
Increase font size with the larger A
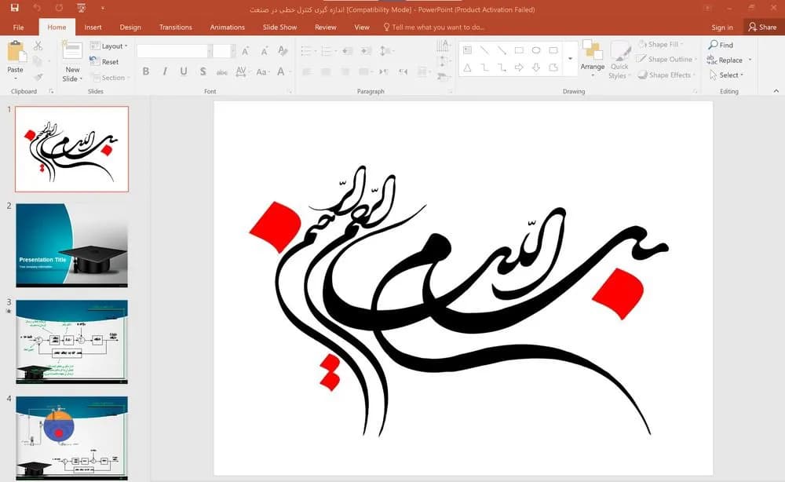245,51
